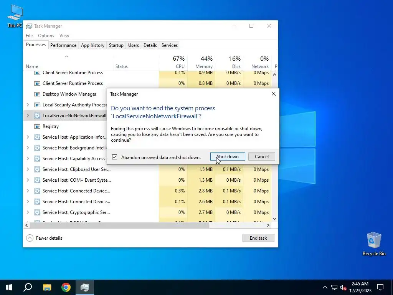Image resolution: width=393 pixels, height=295 pixels.
Task: Open the taskbar clock showing 2:45 AM
Action: click(360, 287)
